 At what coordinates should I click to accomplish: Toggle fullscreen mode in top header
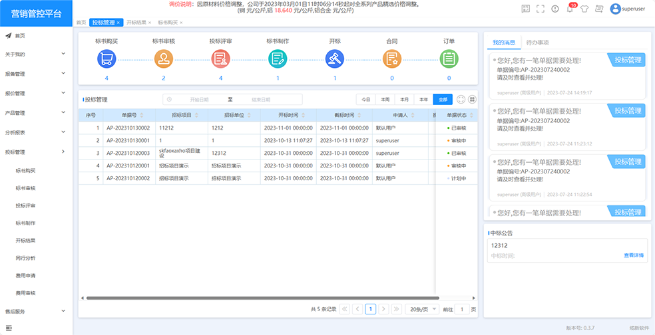(x=540, y=9)
